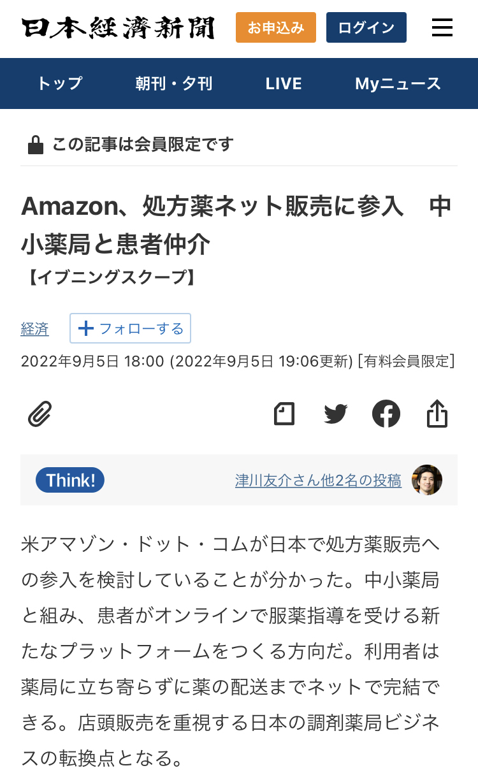This screenshot has width=478, height=775.
Task: Click the お申込み signup button
Action: pyautogui.click(x=275, y=27)
